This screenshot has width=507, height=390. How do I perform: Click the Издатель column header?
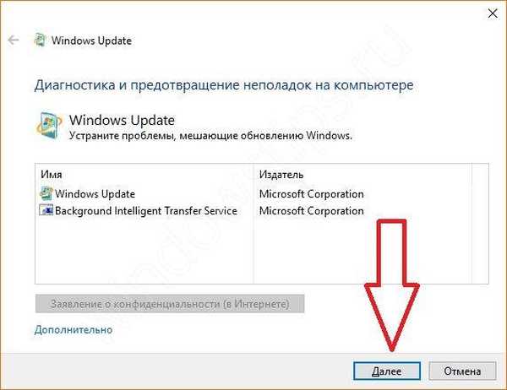coord(281,175)
